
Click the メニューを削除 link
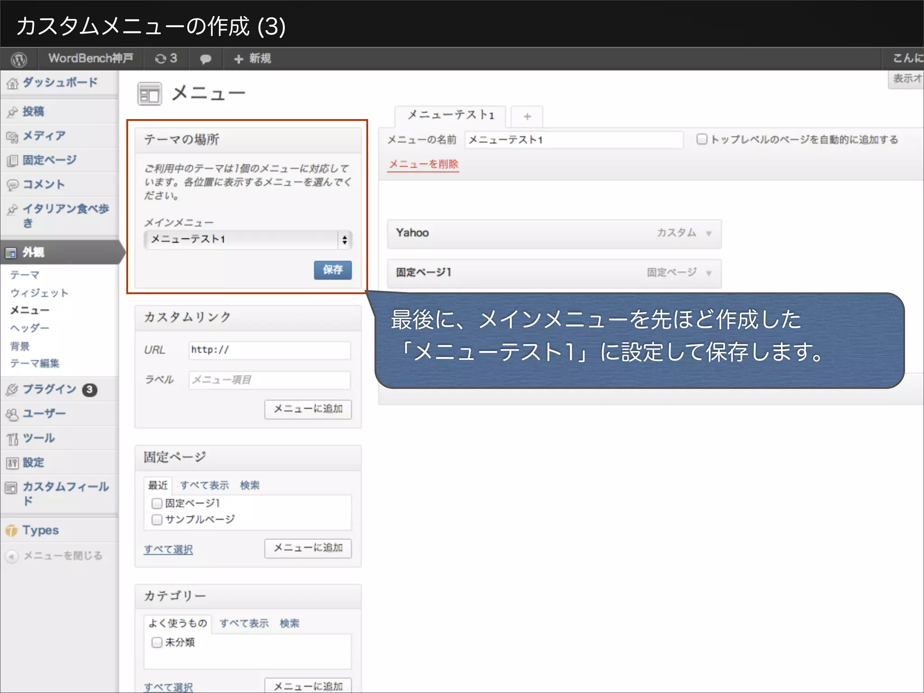pos(423,164)
